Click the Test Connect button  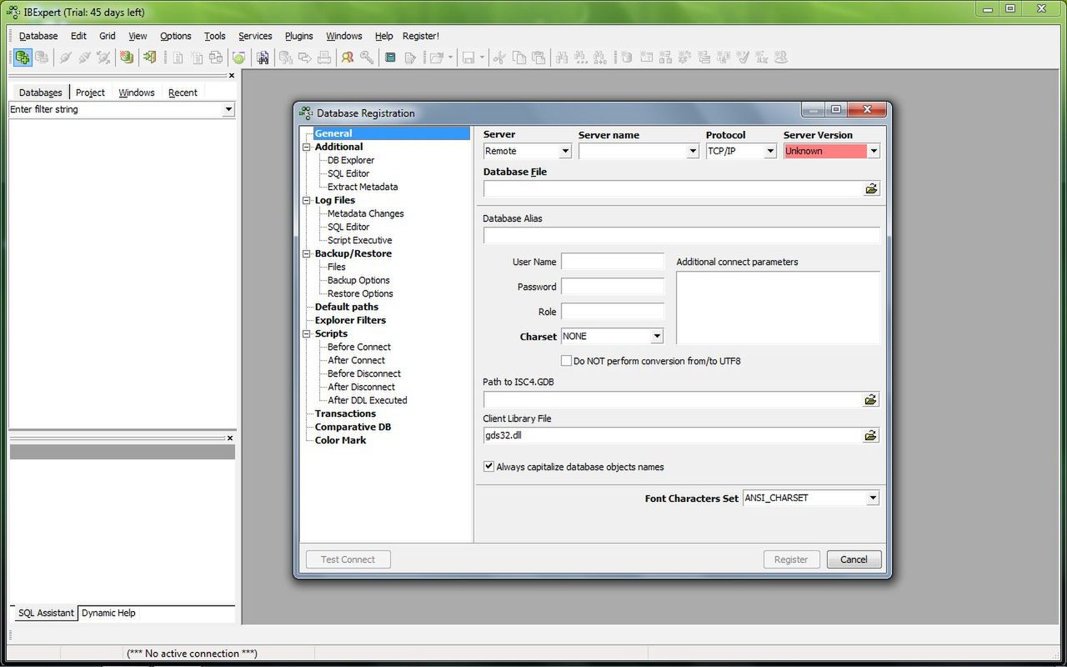point(348,559)
